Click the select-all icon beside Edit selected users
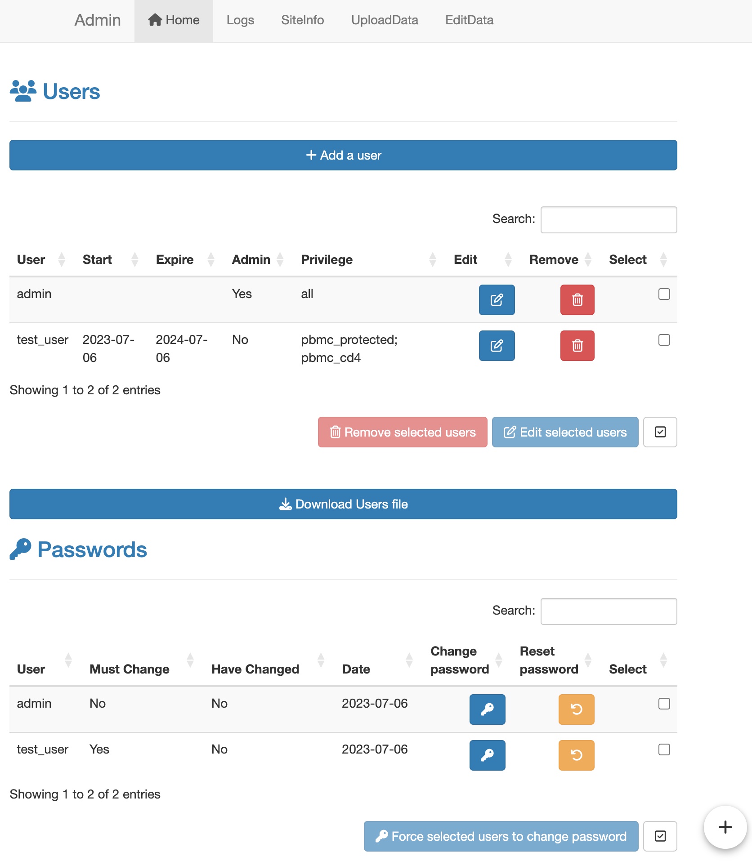Image resolution: width=752 pixels, height=861 pixels. point(660,432)
